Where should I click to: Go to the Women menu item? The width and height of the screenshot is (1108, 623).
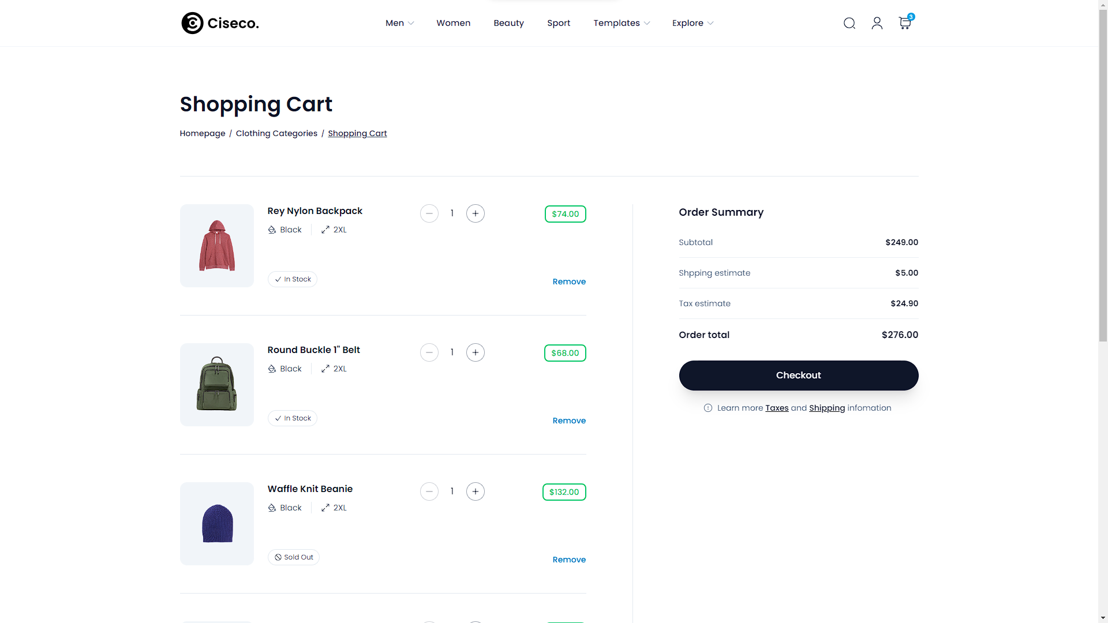[453, 23]
